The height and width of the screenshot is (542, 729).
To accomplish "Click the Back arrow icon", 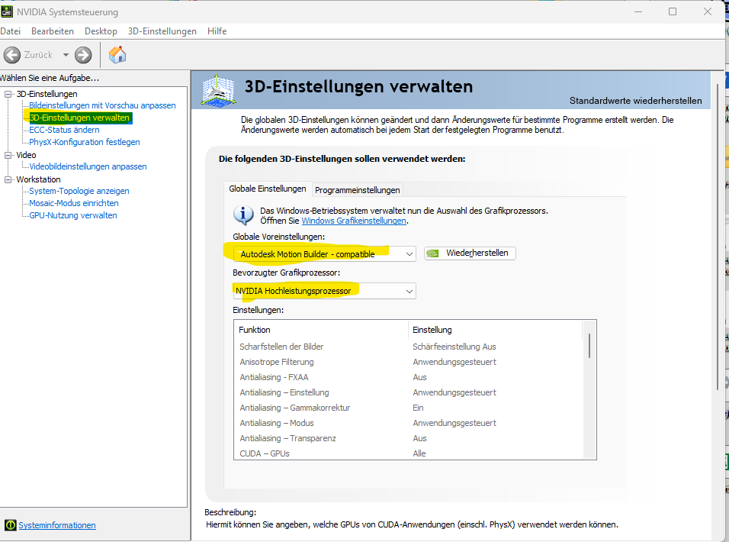I will pos(12,55).
